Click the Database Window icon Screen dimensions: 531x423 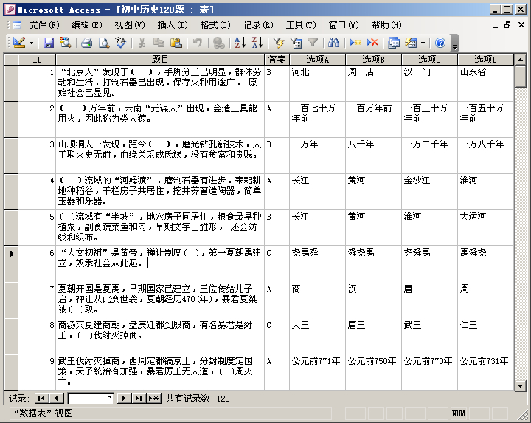[394, 43]
